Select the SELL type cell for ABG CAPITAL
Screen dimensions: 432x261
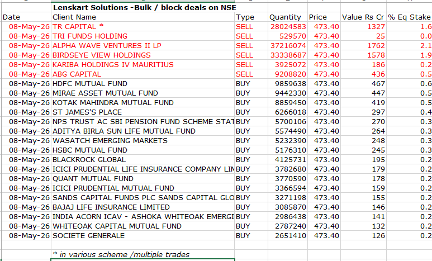pos(251,74)
